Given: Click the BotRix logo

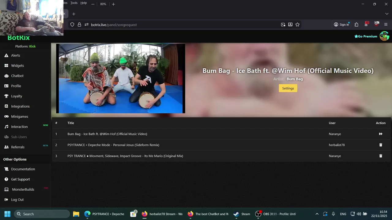Looking at the screenshot, I should coord(19,38).
